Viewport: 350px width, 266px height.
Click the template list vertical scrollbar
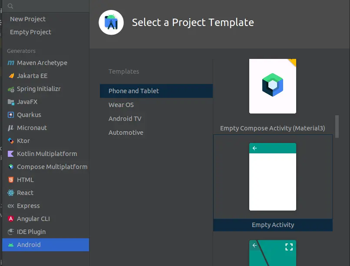337,127
